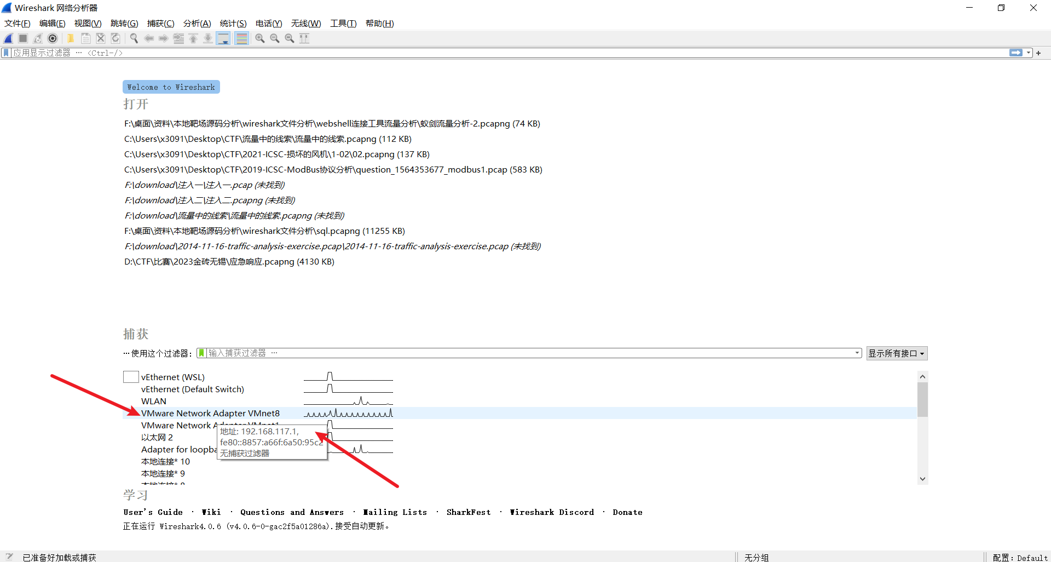Select VMware Network Adapter VMnet8 interface
The height and width of the screenshot is (562, 1051).
(x=210, y=414)
